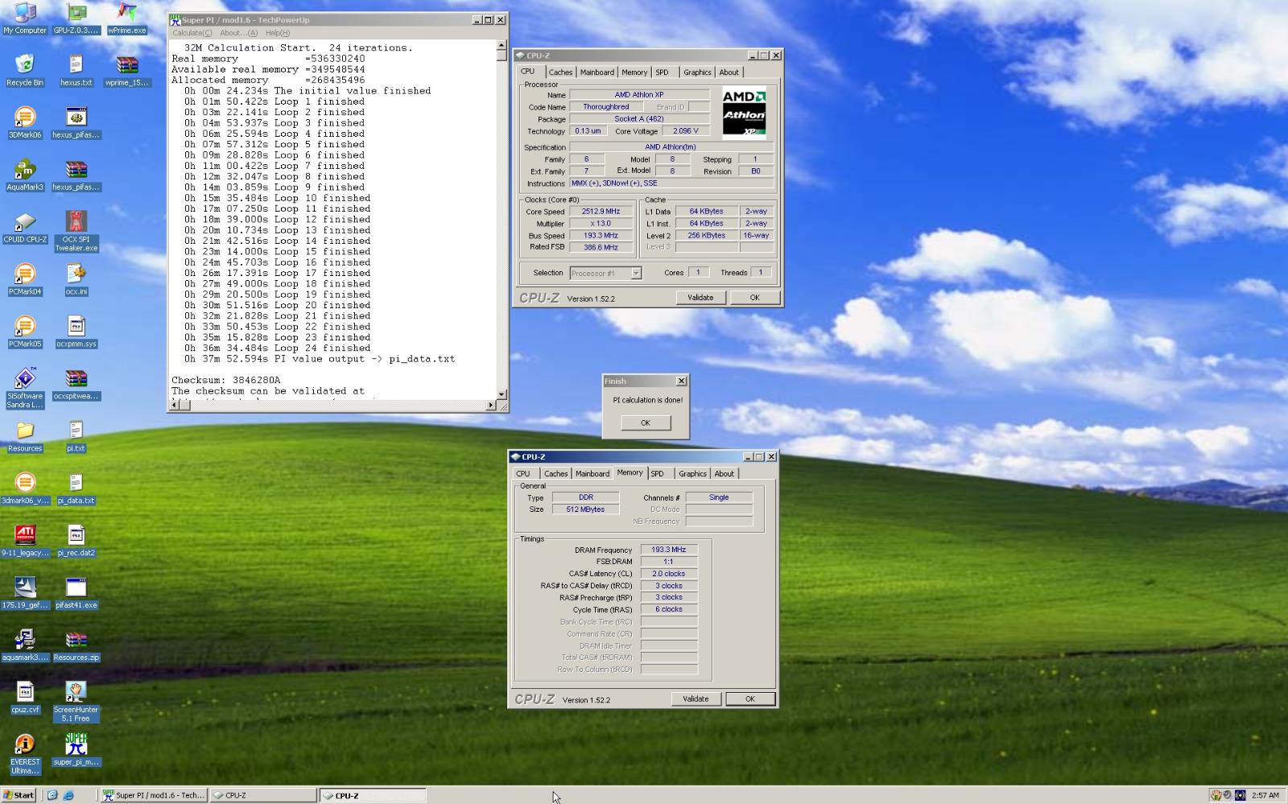Open hexus.txt file icon

coord(76,70)
